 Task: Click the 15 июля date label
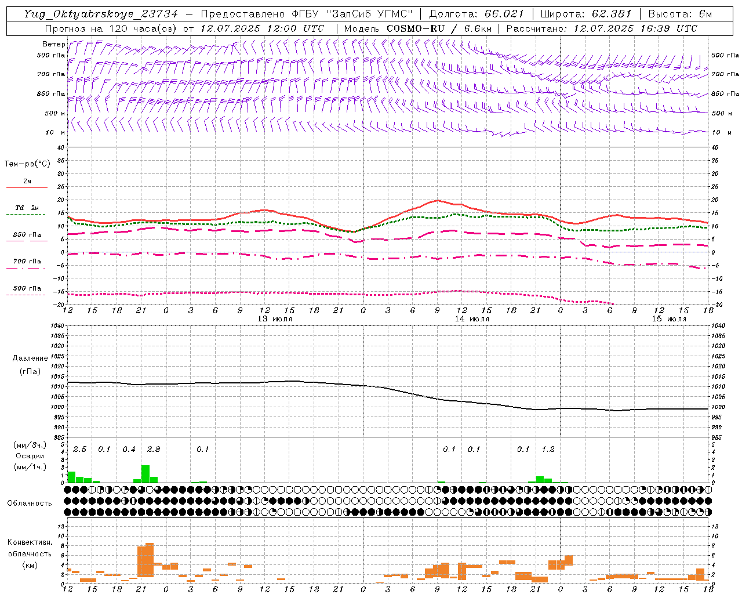[669, 319]
